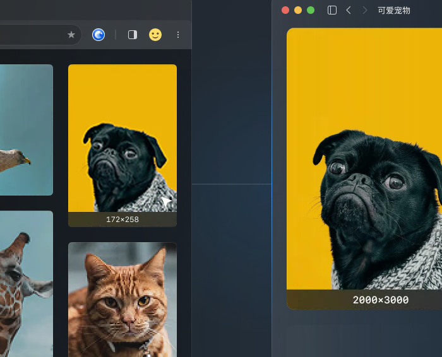Open the bird of prey thumbnail

tap(27, 130)
